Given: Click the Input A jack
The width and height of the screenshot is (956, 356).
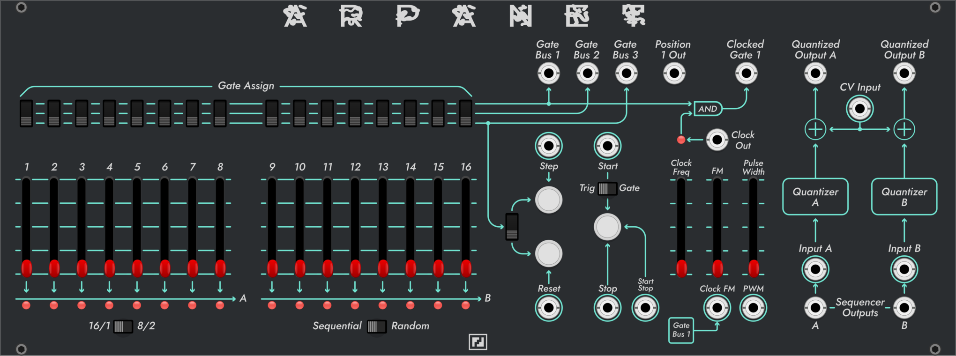Looking at the screenshot, I should (815, 269).
